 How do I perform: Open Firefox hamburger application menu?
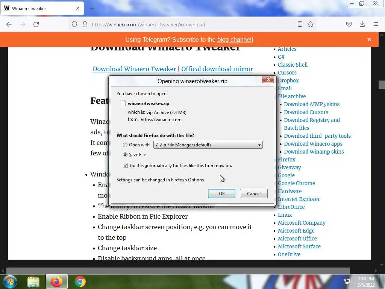[376, 24]
